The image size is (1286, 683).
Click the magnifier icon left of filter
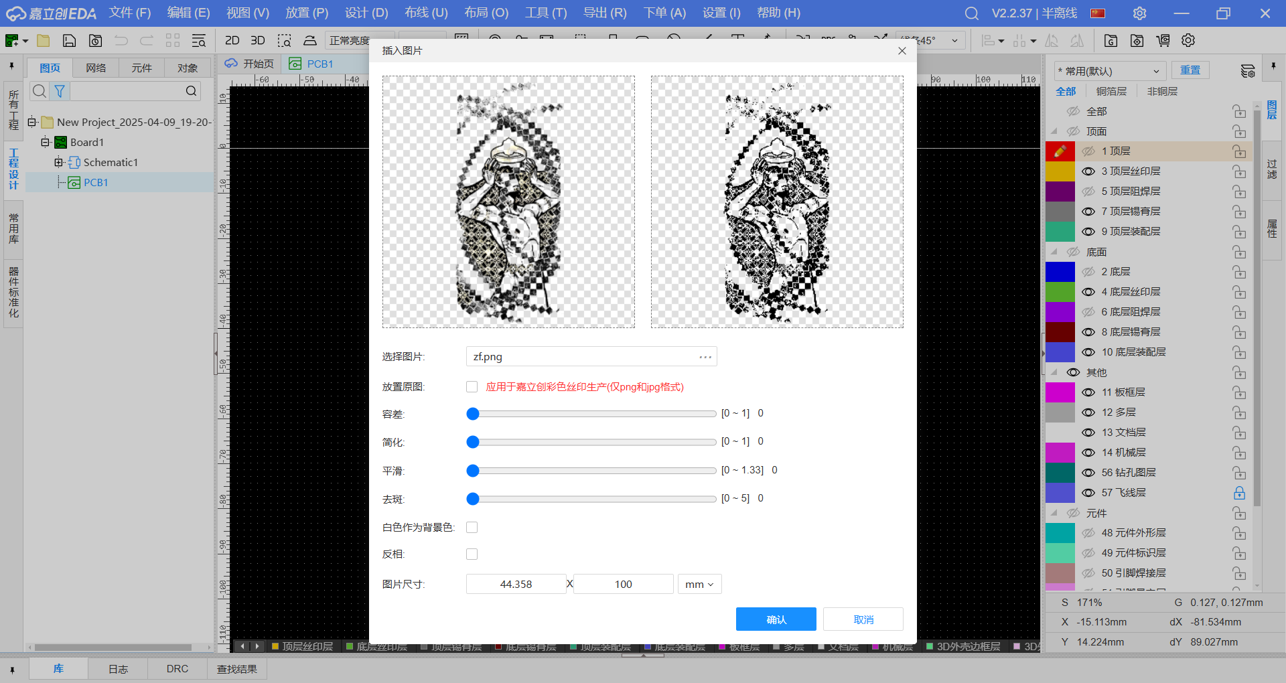click(40, 91)
